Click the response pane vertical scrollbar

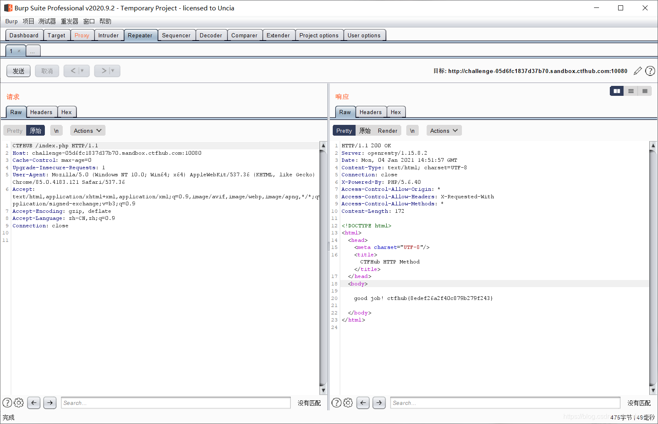tap(653, 268)
